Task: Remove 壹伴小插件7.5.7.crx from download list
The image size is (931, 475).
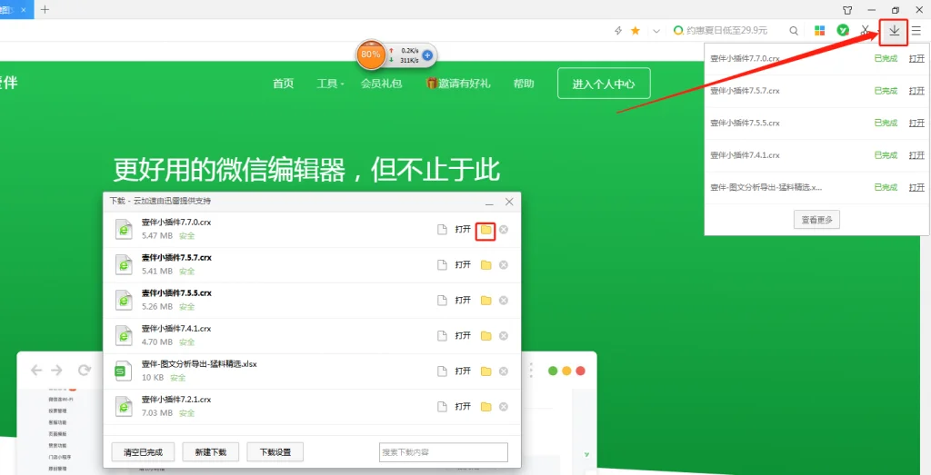Action: 504,265
